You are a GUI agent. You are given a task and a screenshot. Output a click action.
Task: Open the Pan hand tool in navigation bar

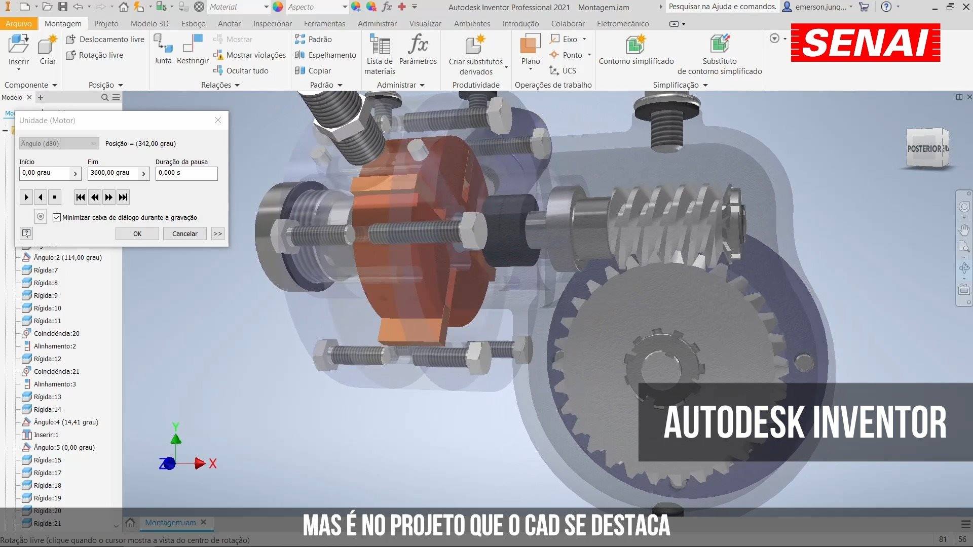[x=964, y=229]
